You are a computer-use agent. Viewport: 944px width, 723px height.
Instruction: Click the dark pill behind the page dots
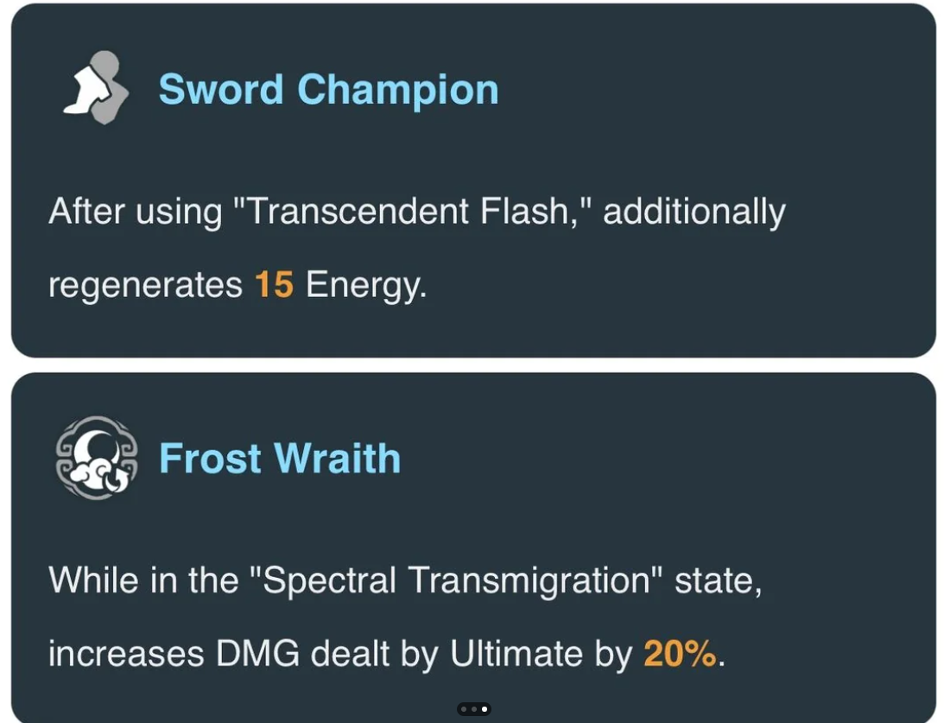tap(474, 709)
